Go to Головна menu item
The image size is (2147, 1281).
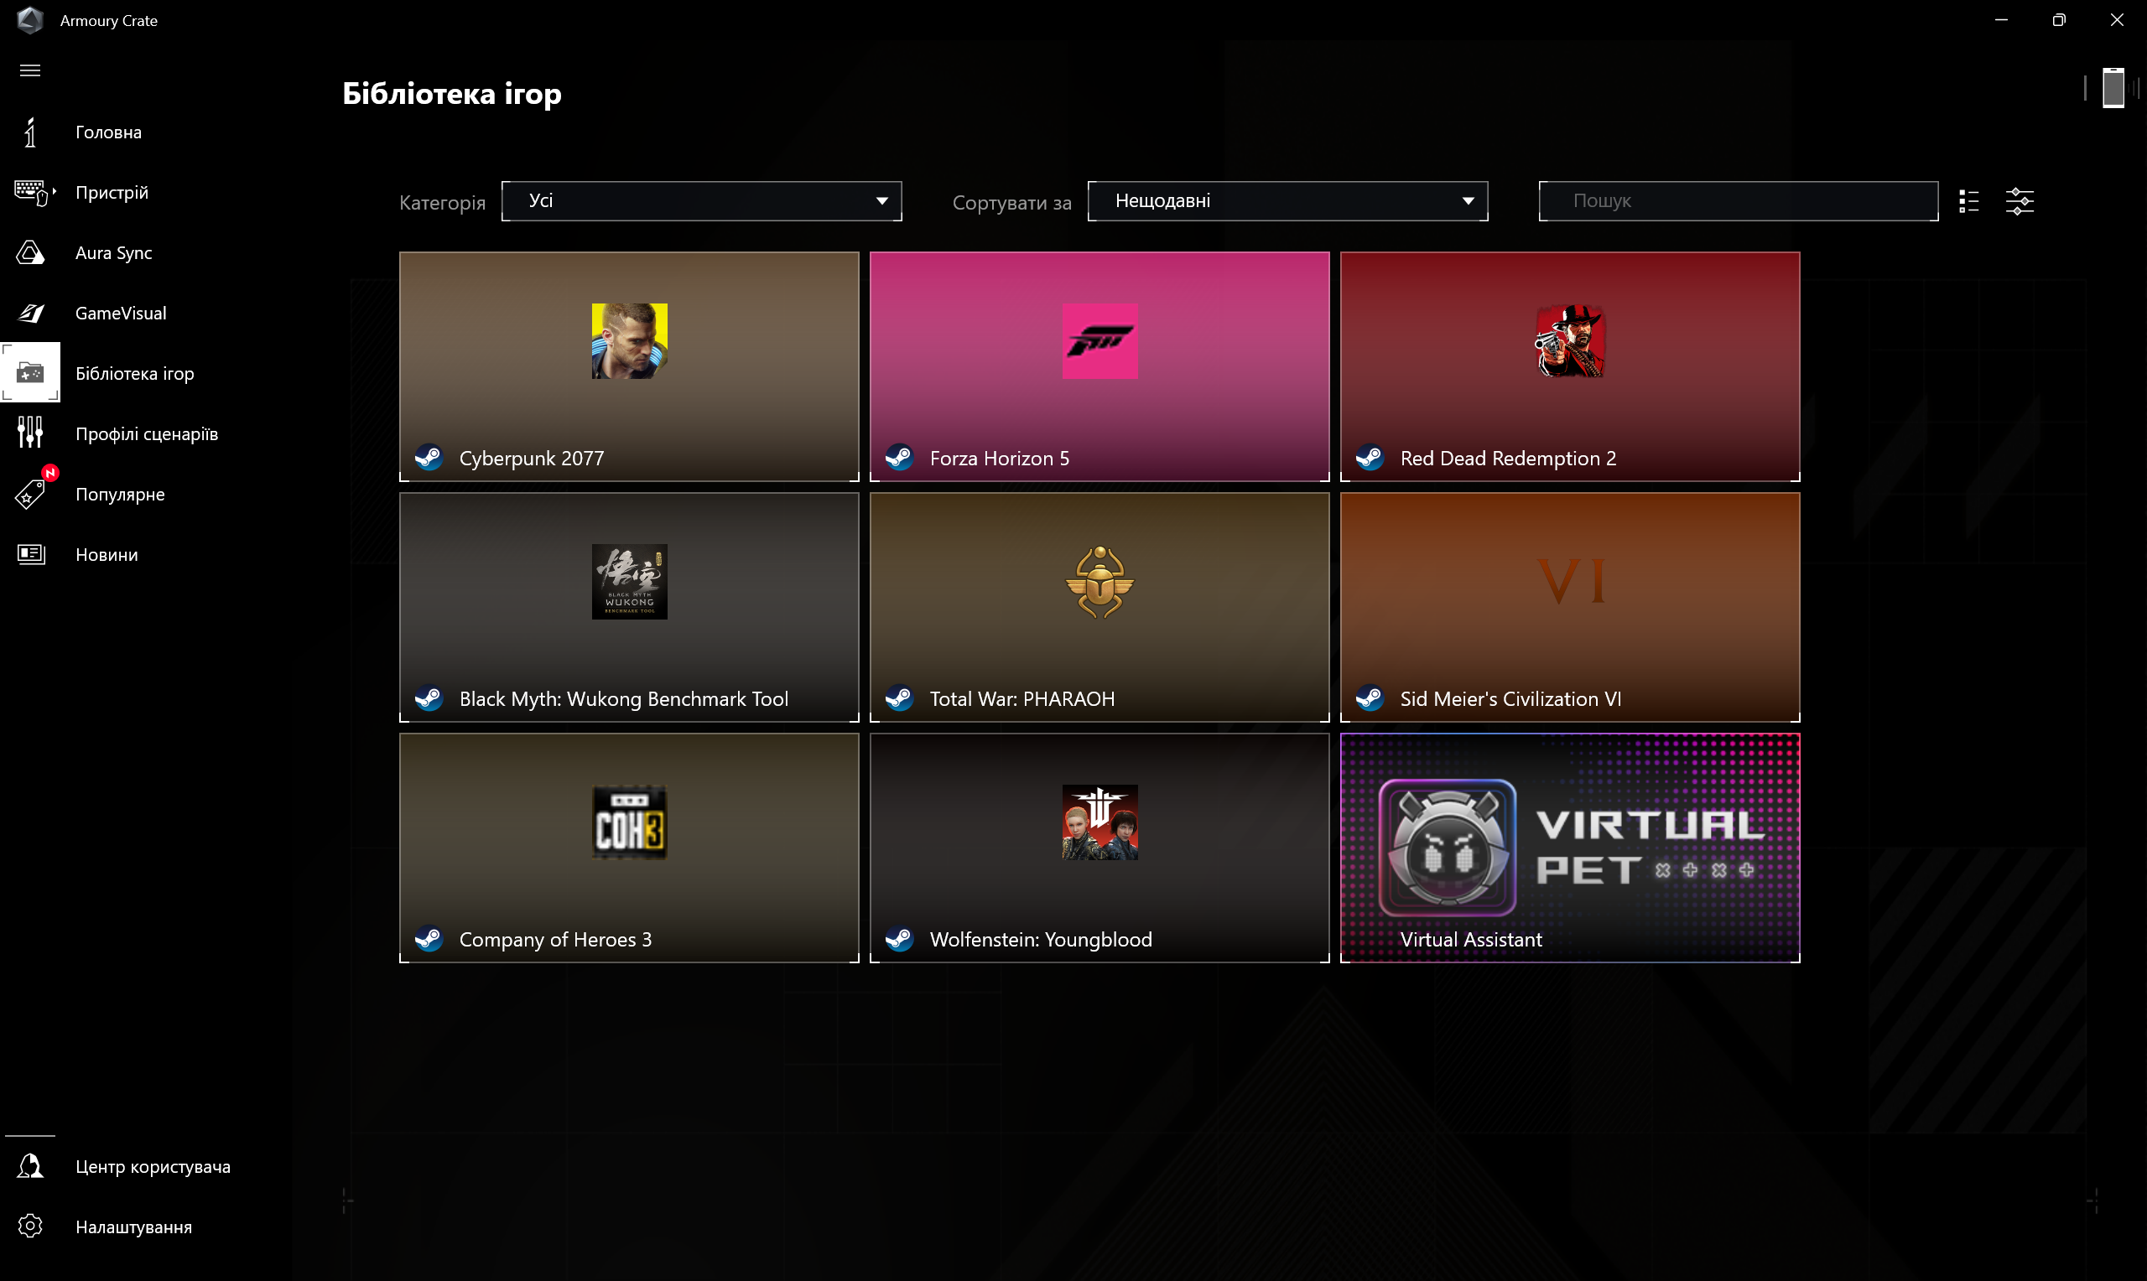(108, 132)
